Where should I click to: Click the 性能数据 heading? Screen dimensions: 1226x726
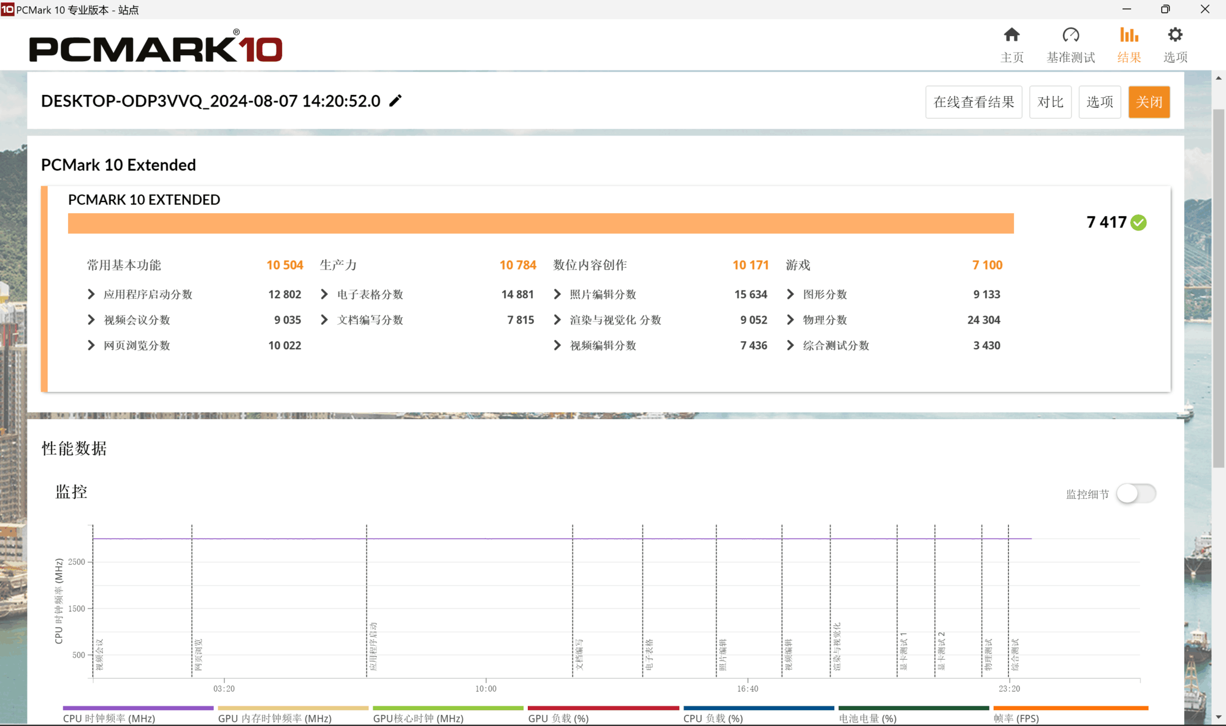click(x=74, y=448)
